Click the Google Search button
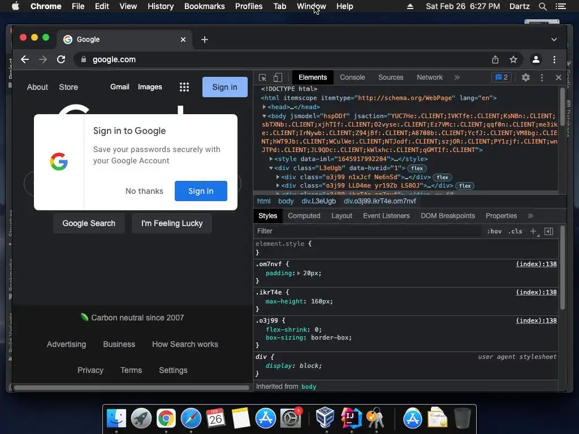Viewport: 579px width, 434px height. click(x=89, y=223)
